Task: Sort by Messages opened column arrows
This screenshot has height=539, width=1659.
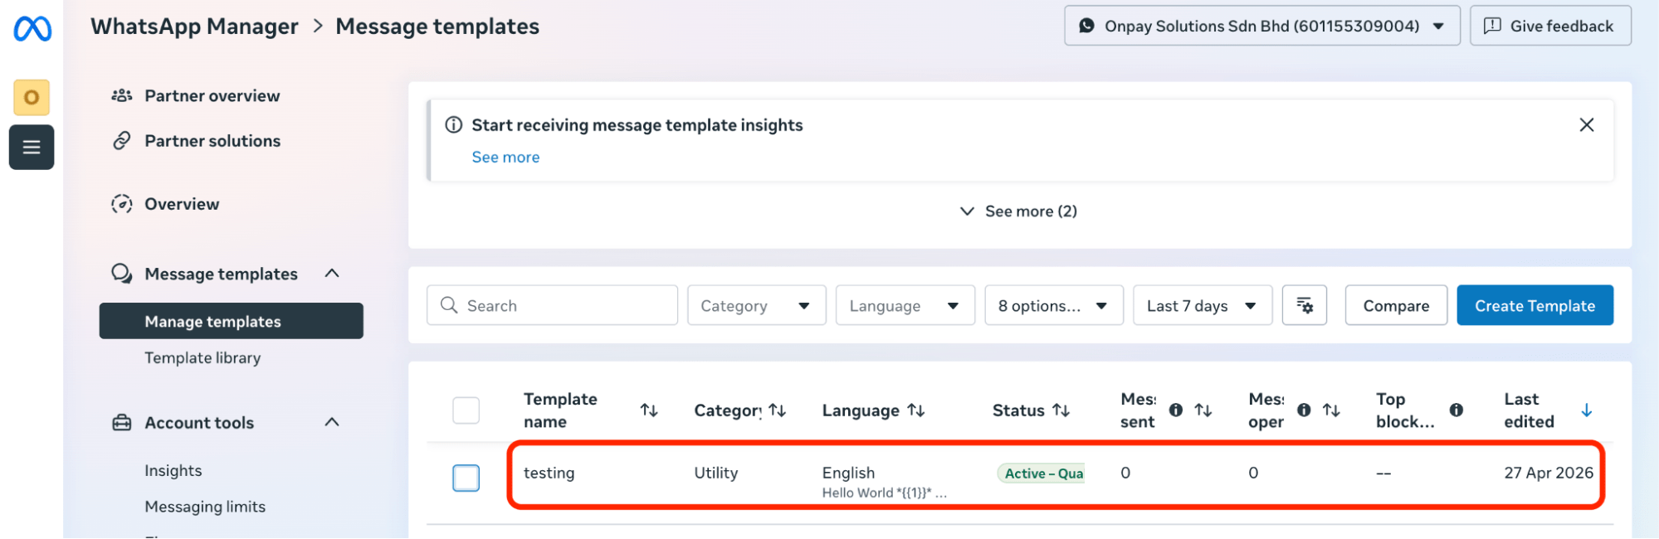Action: [1331, 410]
